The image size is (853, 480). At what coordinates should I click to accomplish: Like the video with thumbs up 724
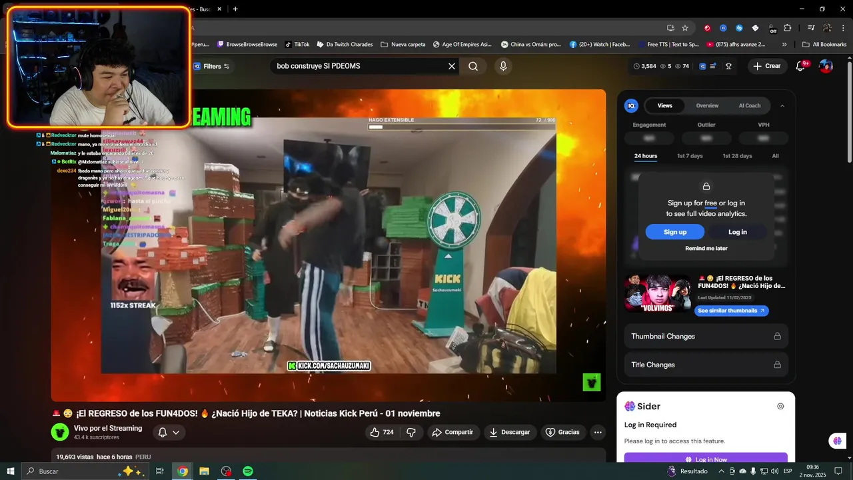pyautogui.click(x=383, y=432)
